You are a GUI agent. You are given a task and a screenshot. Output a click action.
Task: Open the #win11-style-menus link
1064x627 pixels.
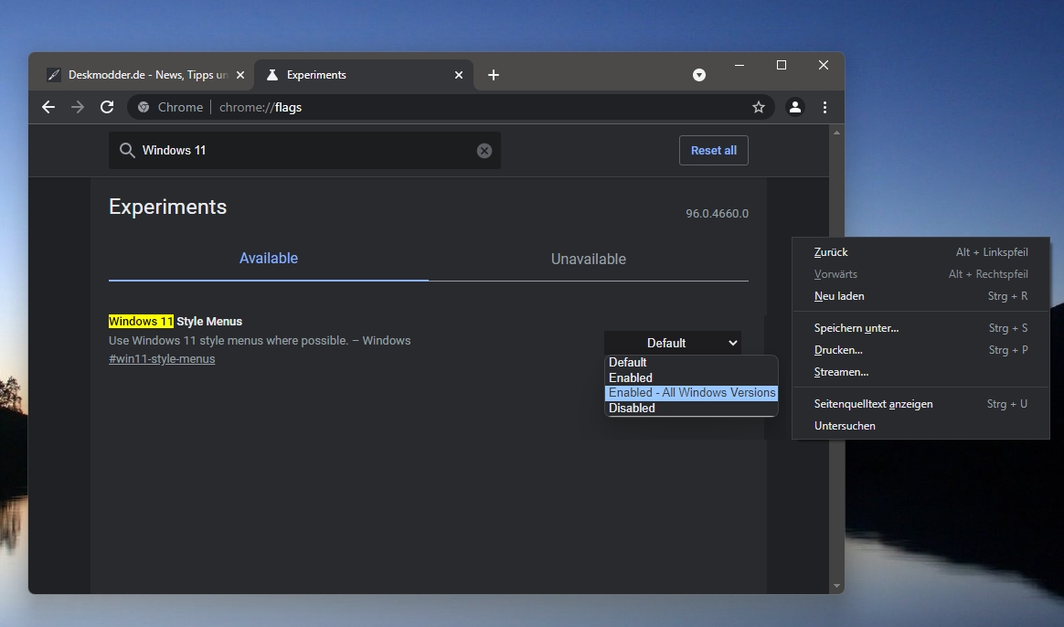(162, 359)
